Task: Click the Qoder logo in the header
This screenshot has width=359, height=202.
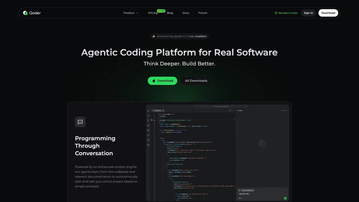Action: coord(32,13)
